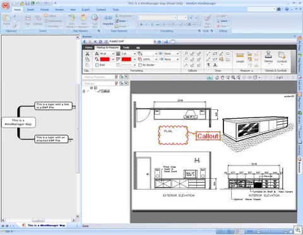Click the Home view icon in viewer toolbar
The image size is (303, 235).
(217, 78)
